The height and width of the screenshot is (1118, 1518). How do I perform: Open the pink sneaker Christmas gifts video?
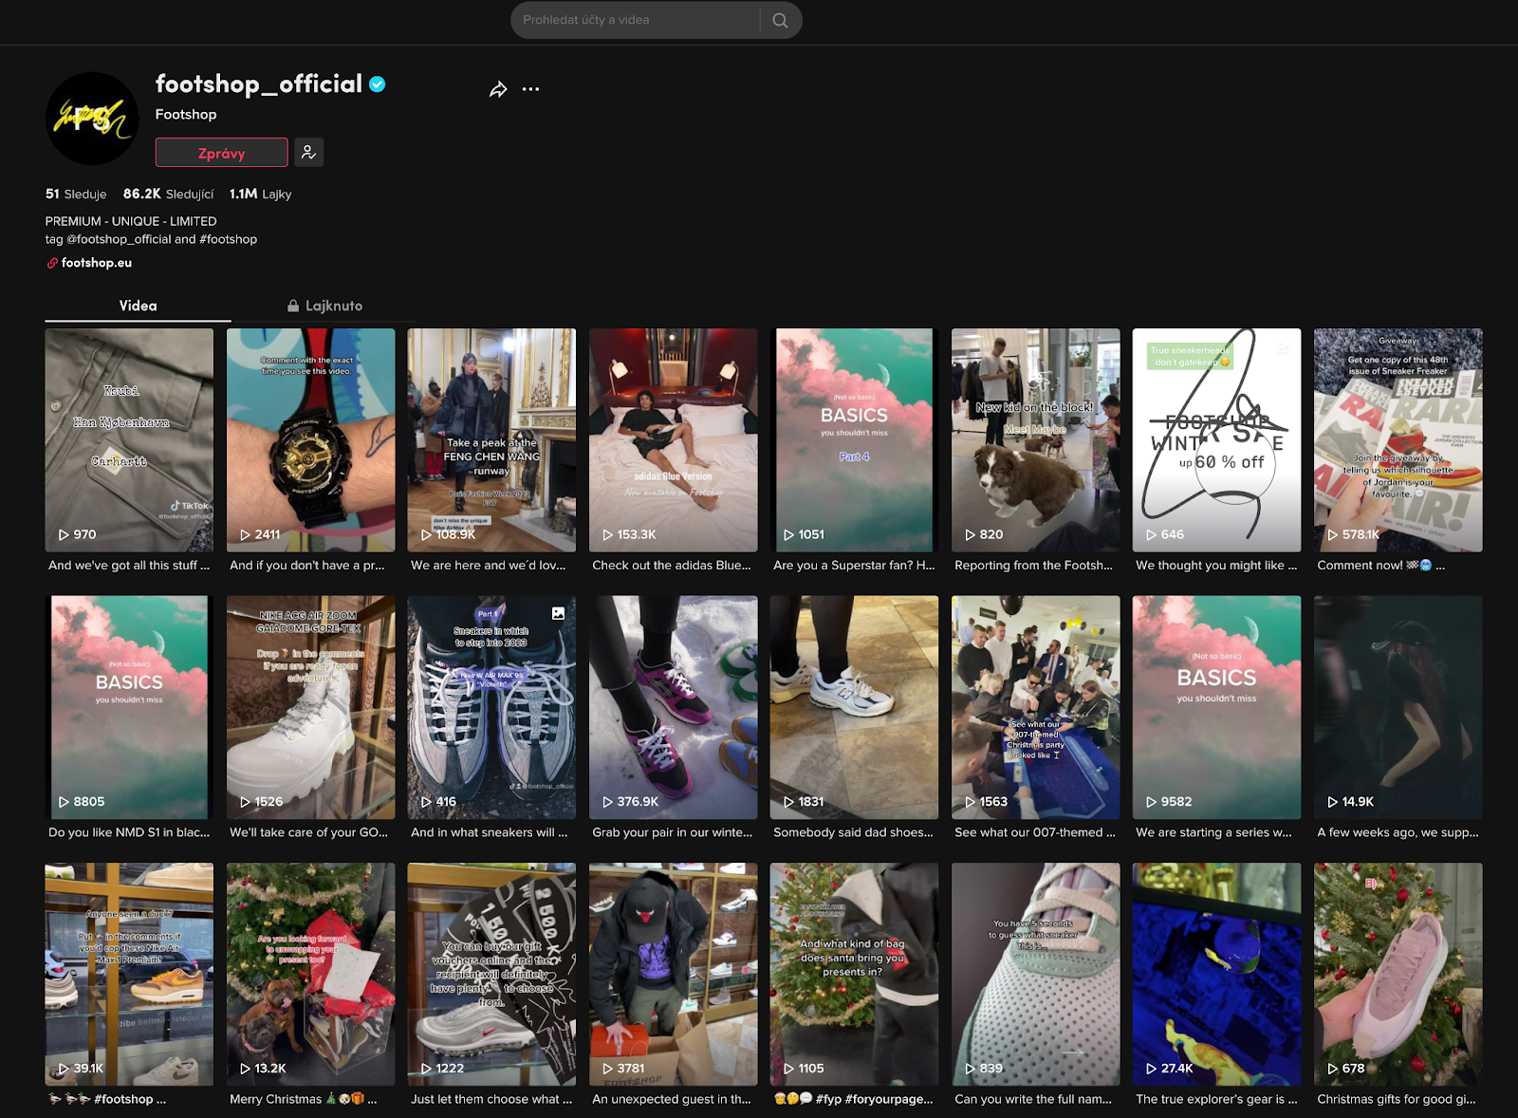pyautogui.click(x=1398, y=974)
